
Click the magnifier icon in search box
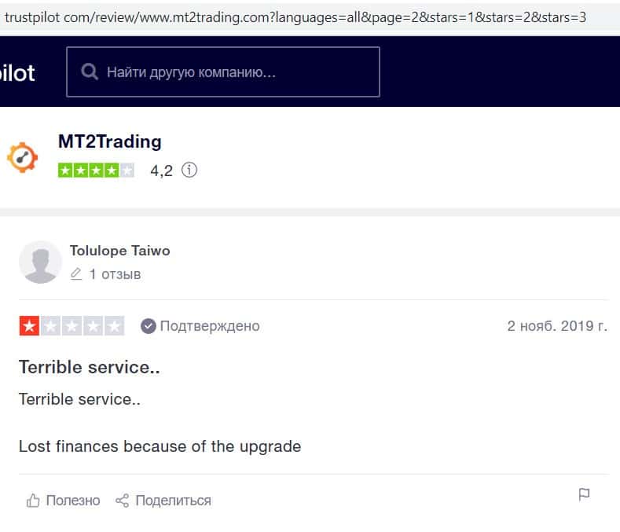coord(90,72)
